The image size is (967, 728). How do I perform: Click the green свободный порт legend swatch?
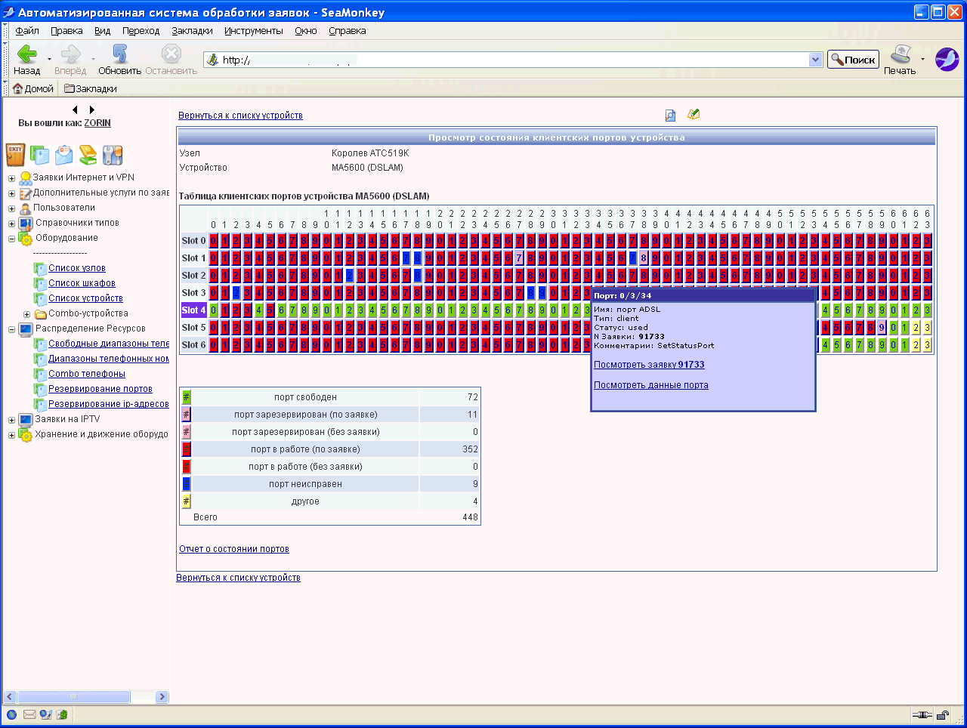click(185, 396)
